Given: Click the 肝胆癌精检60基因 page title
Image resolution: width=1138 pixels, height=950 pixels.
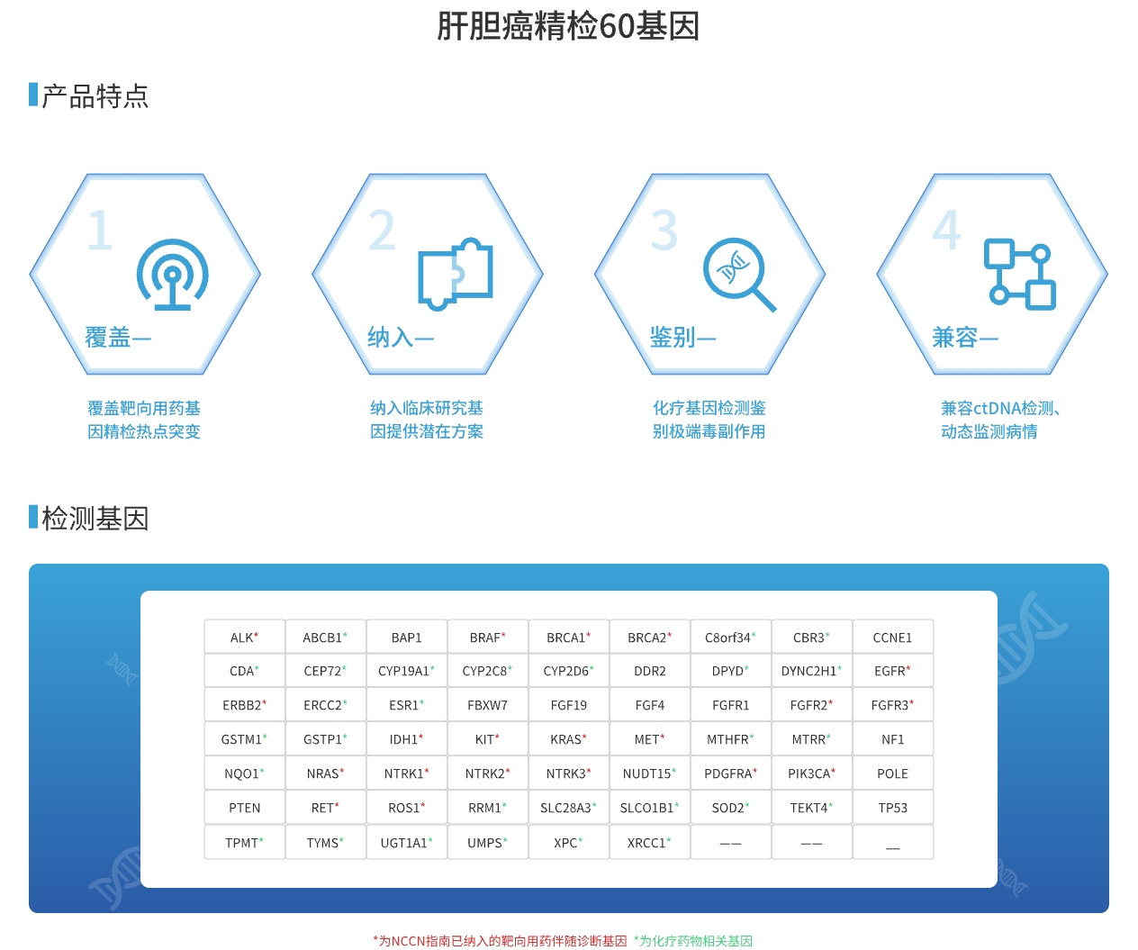Looking at the screenshot, I should coord(568,26).
